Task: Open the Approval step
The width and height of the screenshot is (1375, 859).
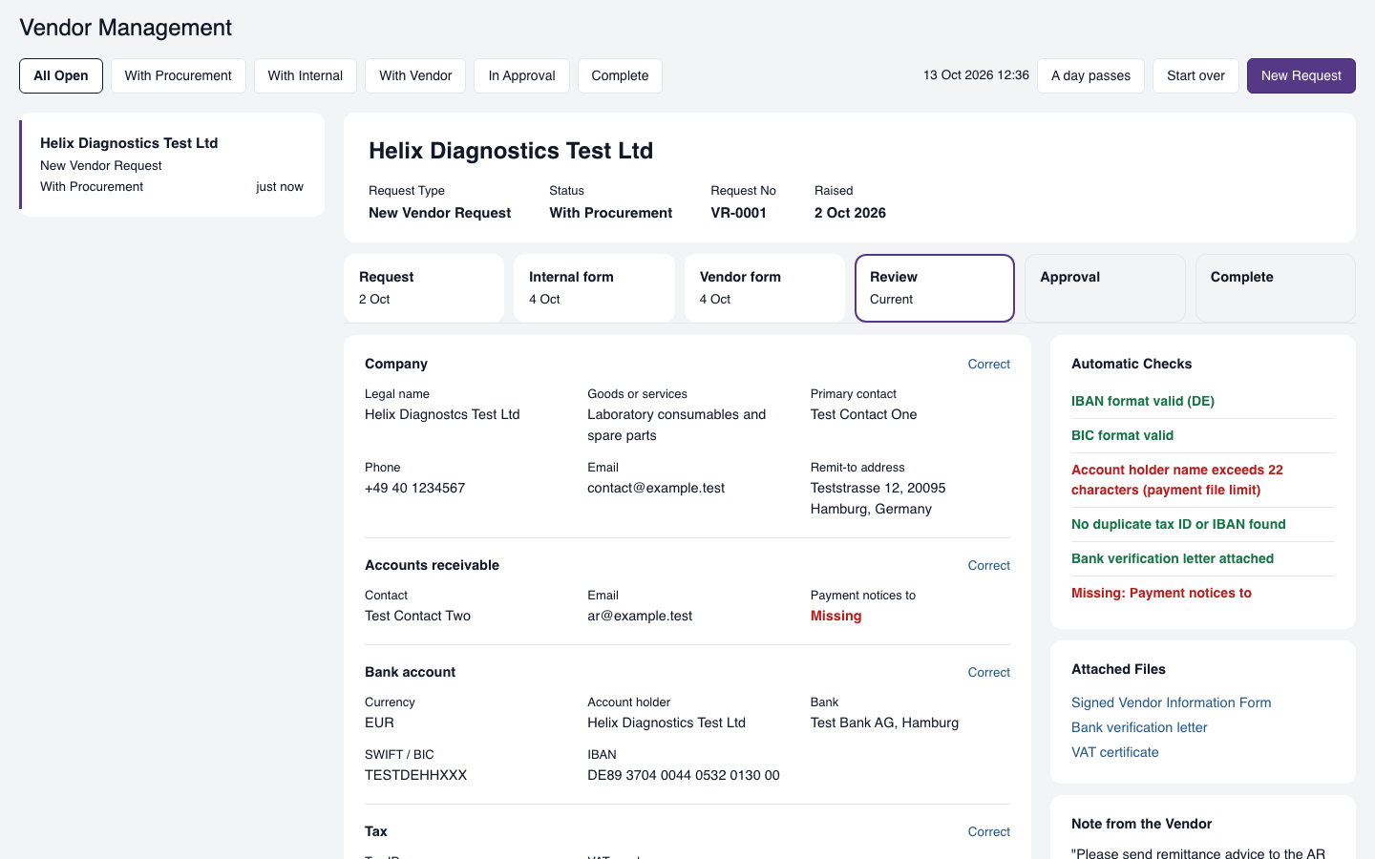Action: (x=1105, y=287)
